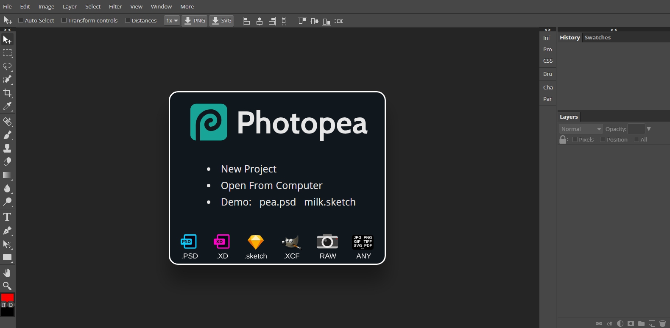Screen dimensions: 670x328
Task: Click the PNG export button
Action: [195, 20]
